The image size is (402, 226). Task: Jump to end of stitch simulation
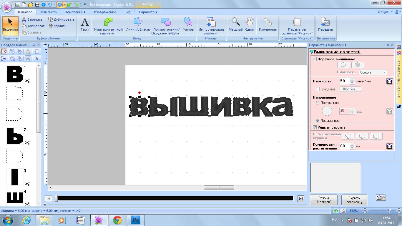click(300, 199)
